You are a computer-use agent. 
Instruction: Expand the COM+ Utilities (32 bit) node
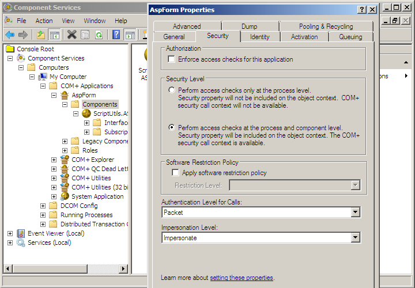54,188
